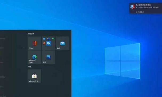Select the 浏览 tile group header
162x97 pixels.
pos(29,67)
